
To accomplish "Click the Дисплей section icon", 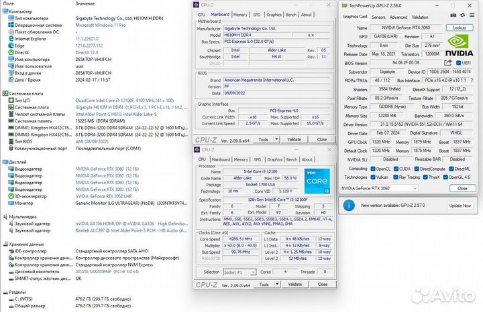I will [x=5, y=162].
